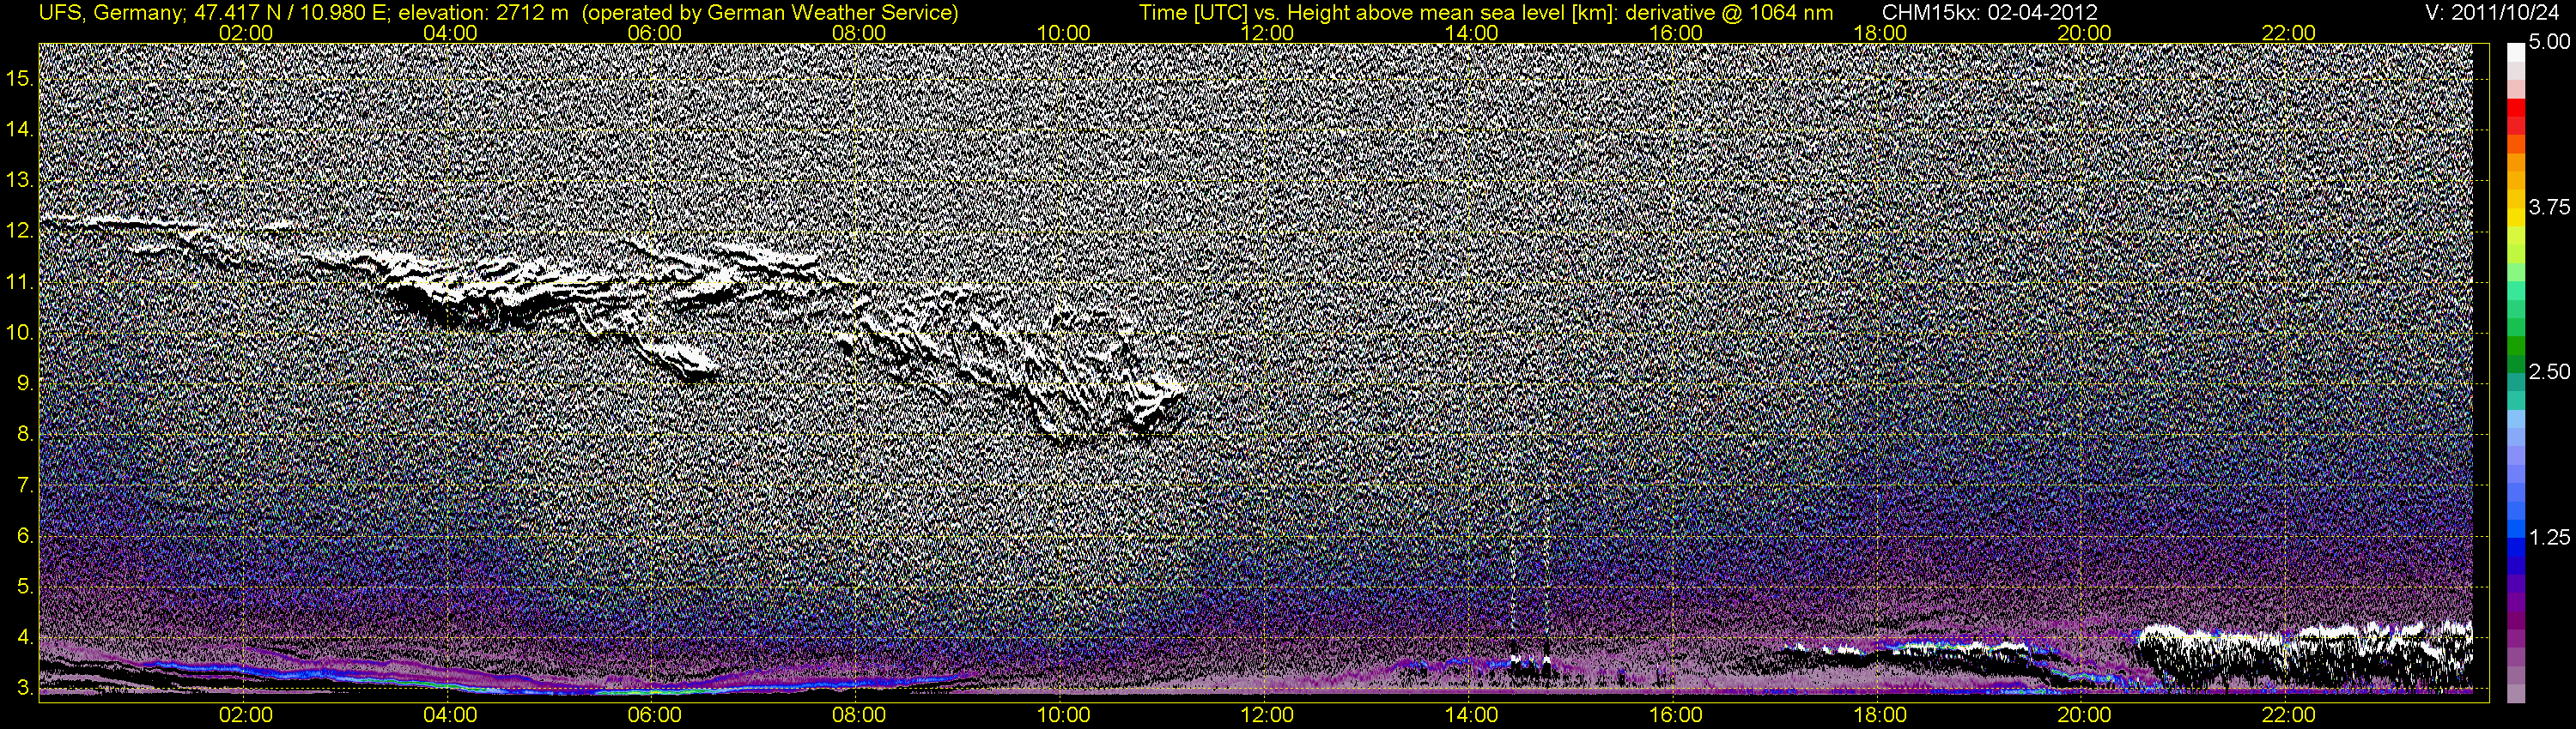2576x729 pixels.
Task: Click the 3.75 value on the colorbar
Action: pos(2549,207)
